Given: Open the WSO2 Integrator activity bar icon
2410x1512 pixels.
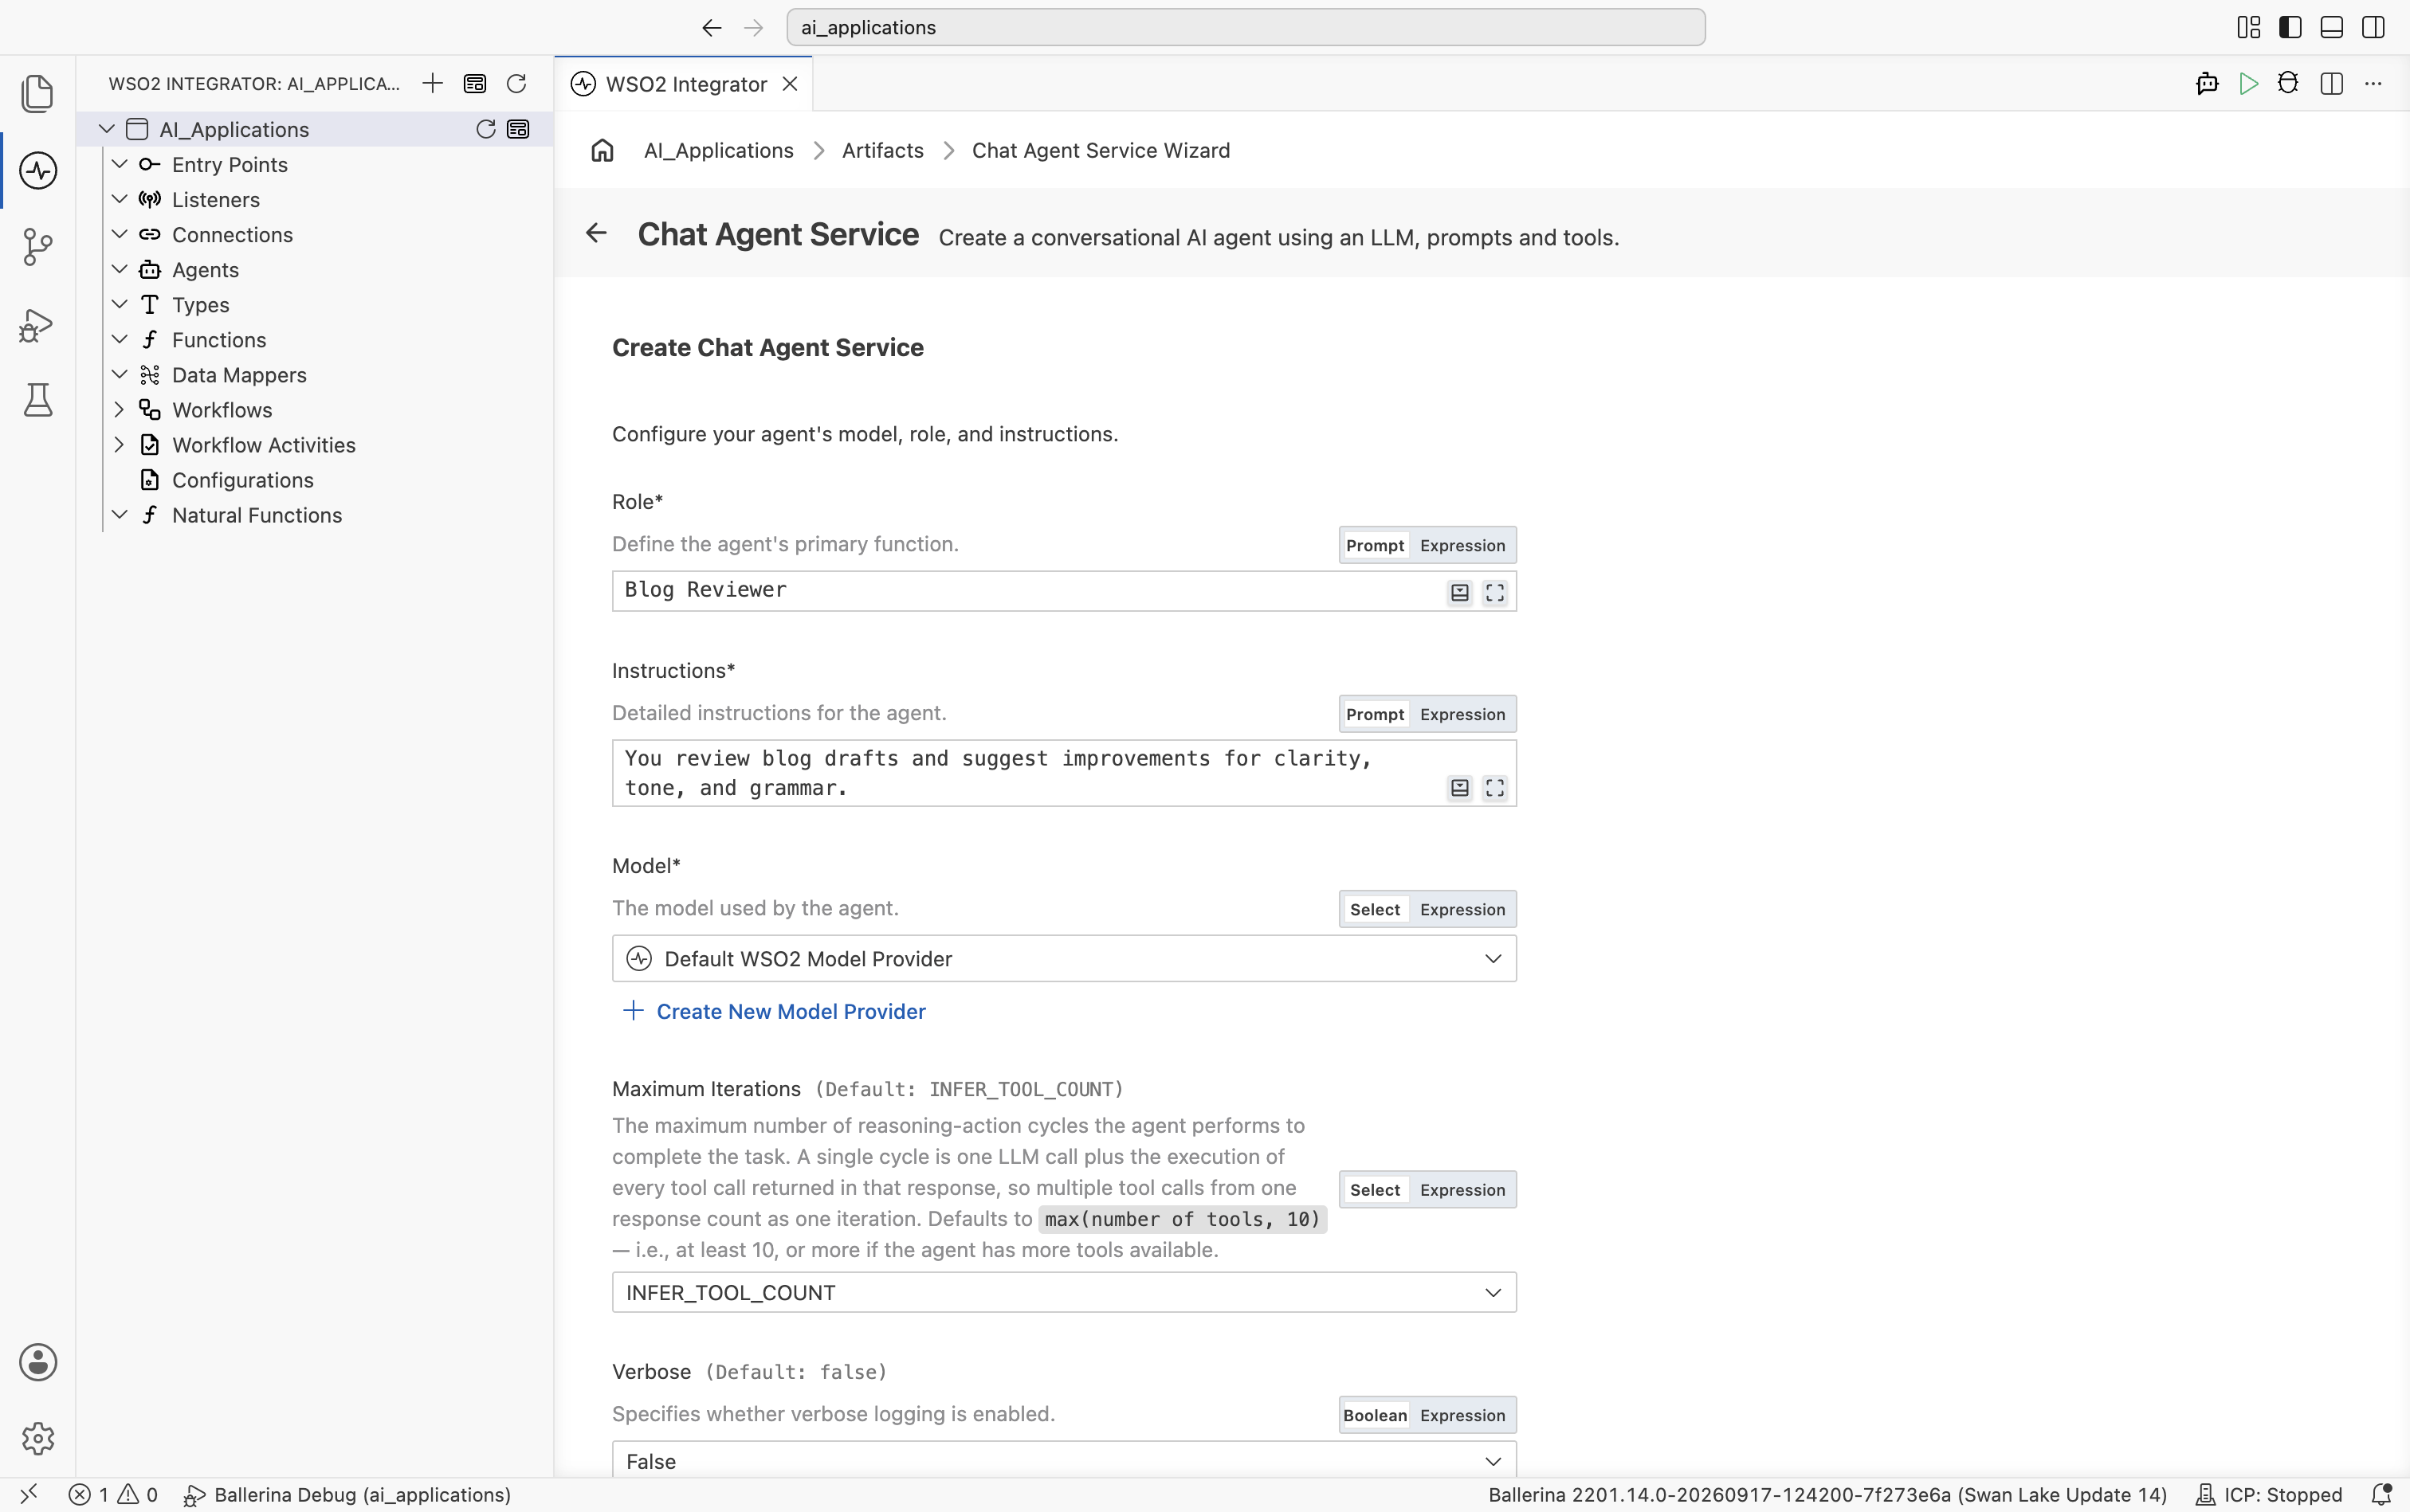Looking at the screenshot, I should tap(38, 171).
